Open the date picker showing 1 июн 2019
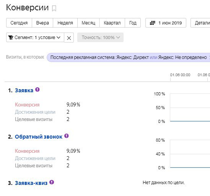 tap(166, 23)
